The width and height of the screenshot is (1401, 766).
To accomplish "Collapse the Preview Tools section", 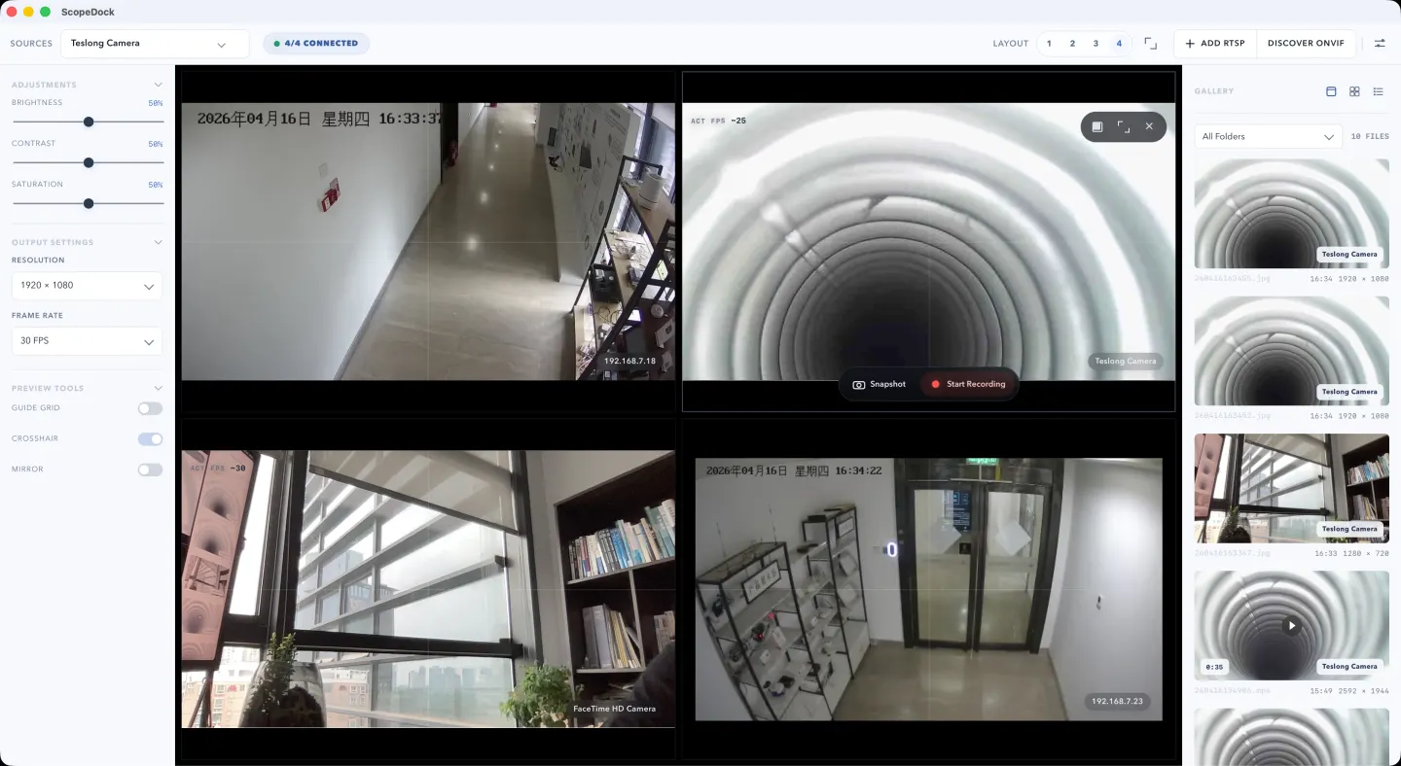I will coord(158,388).
